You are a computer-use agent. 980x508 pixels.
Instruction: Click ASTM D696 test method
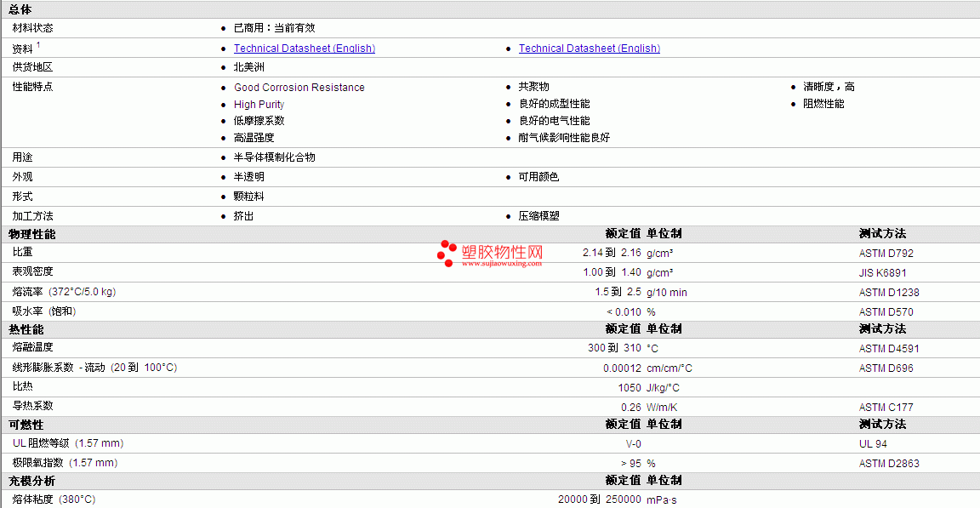886,368
